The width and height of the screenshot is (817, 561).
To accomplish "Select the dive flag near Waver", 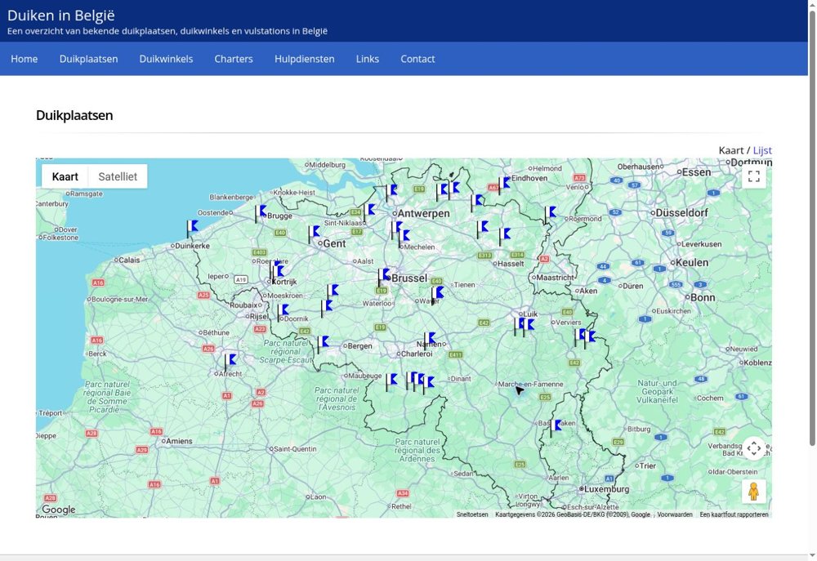I will pyautogui.click(x=437, y=296).
